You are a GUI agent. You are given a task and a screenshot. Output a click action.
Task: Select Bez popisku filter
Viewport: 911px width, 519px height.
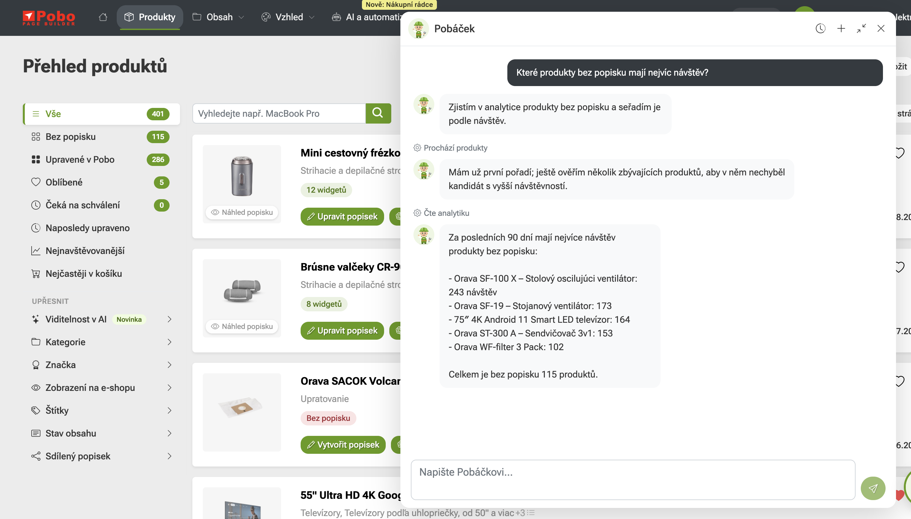[101, 137]
